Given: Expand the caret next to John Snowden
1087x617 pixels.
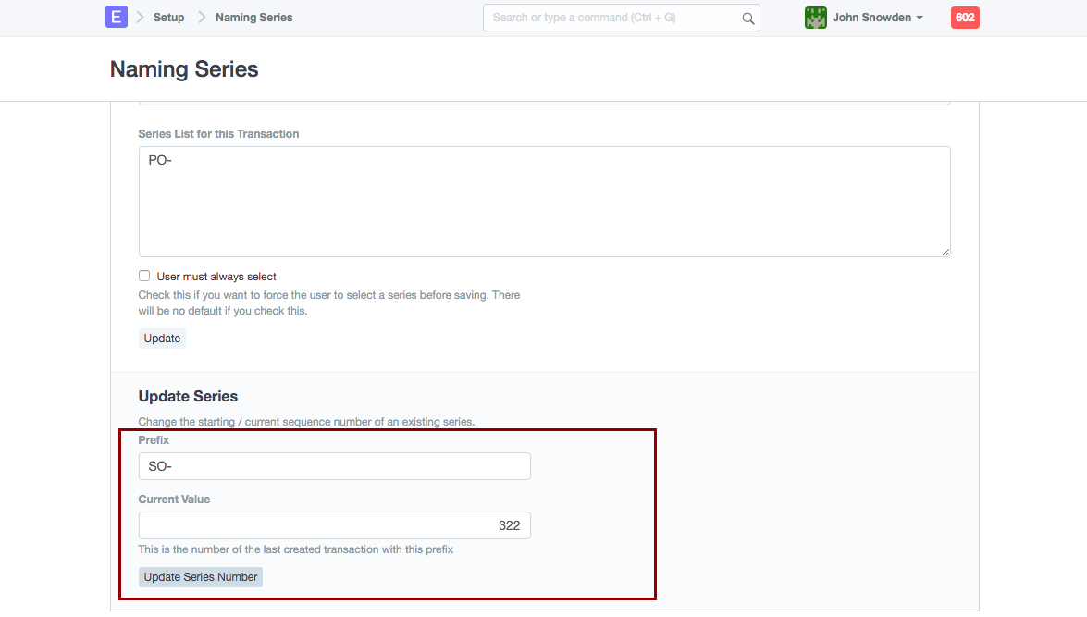Looking at the screenshot, I should tap(920, 19).
